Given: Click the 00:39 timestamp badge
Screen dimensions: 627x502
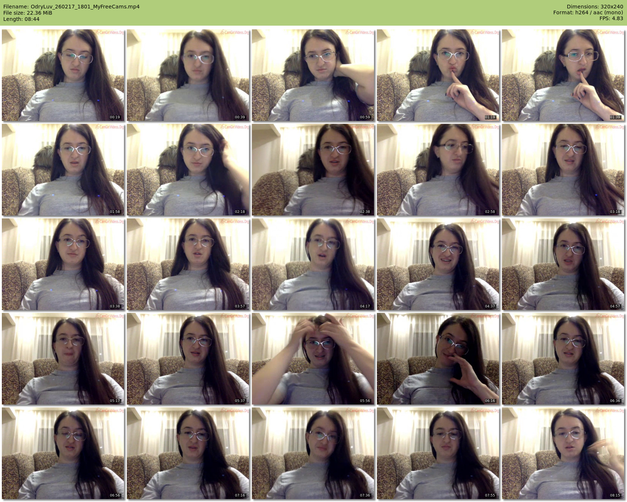Looking at the screenshot, I should pos(240,117).
